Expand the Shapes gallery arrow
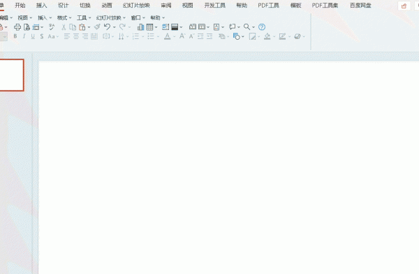The height and width of the screenshot is (274, 419). [x=242, y=36]
